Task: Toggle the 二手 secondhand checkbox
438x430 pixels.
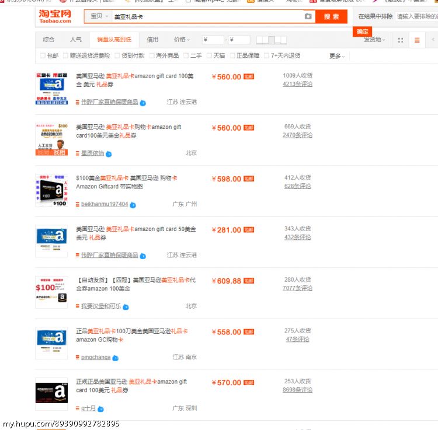Action: (186, 55)
